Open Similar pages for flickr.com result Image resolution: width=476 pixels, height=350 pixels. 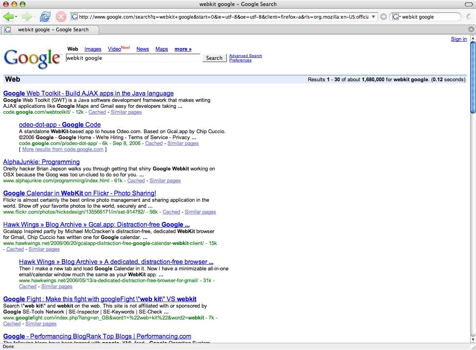pyautogui.click(x=200, y=212)
